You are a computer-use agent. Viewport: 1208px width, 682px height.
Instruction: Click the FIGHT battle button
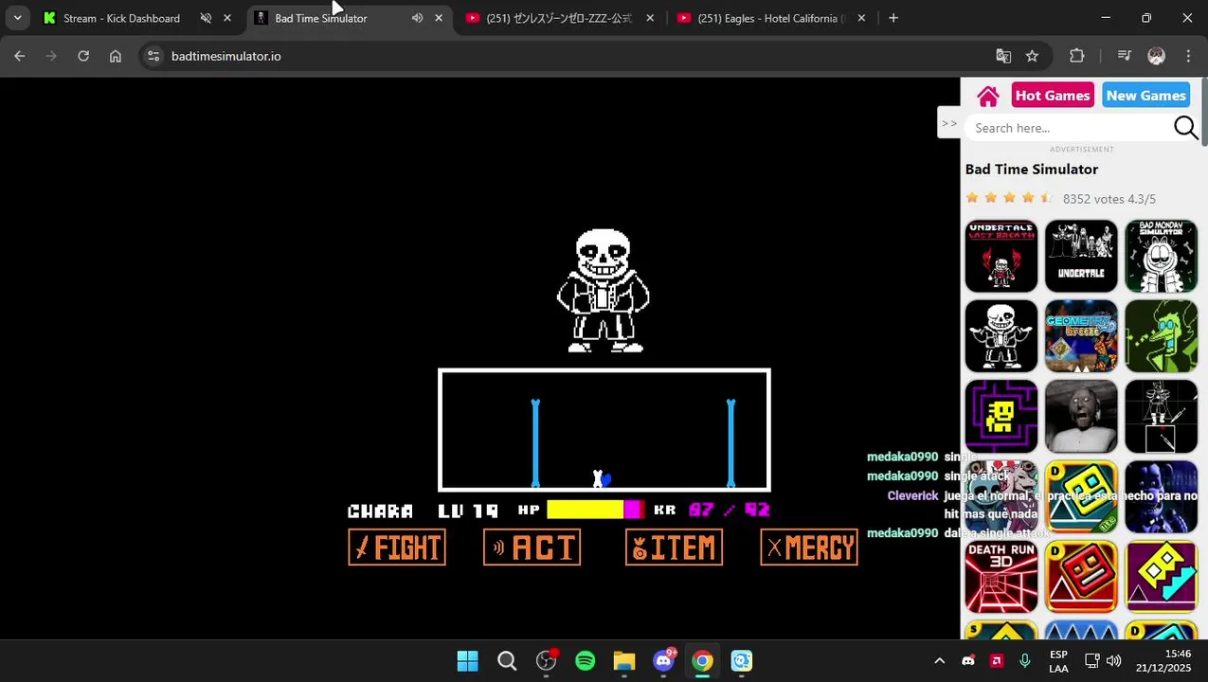[x=397, y=547]
